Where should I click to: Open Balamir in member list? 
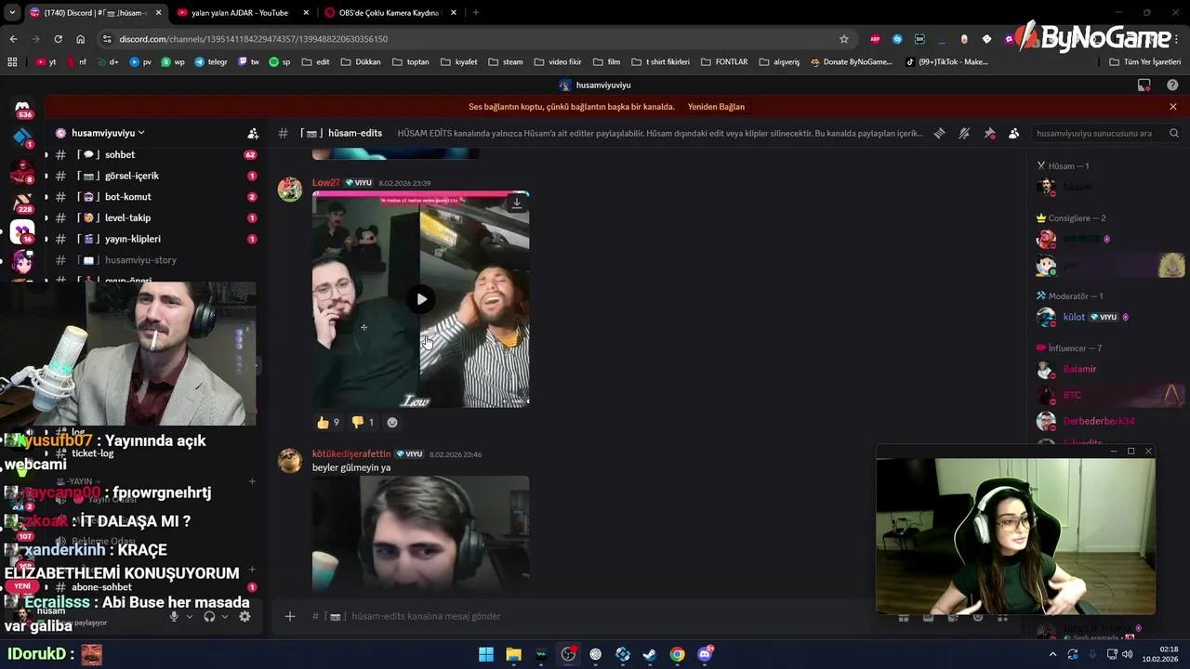[x=1106, y=369]
